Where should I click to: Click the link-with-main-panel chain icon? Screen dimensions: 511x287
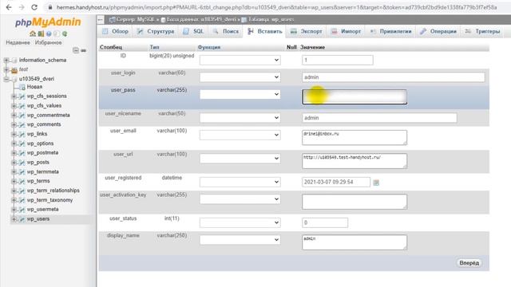pyautogui.click(x=83, y=50)
